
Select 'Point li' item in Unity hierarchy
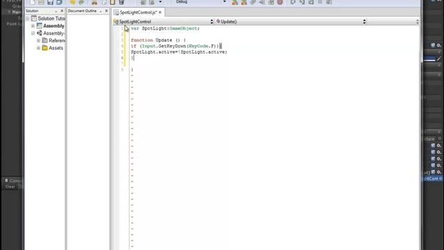14,24
